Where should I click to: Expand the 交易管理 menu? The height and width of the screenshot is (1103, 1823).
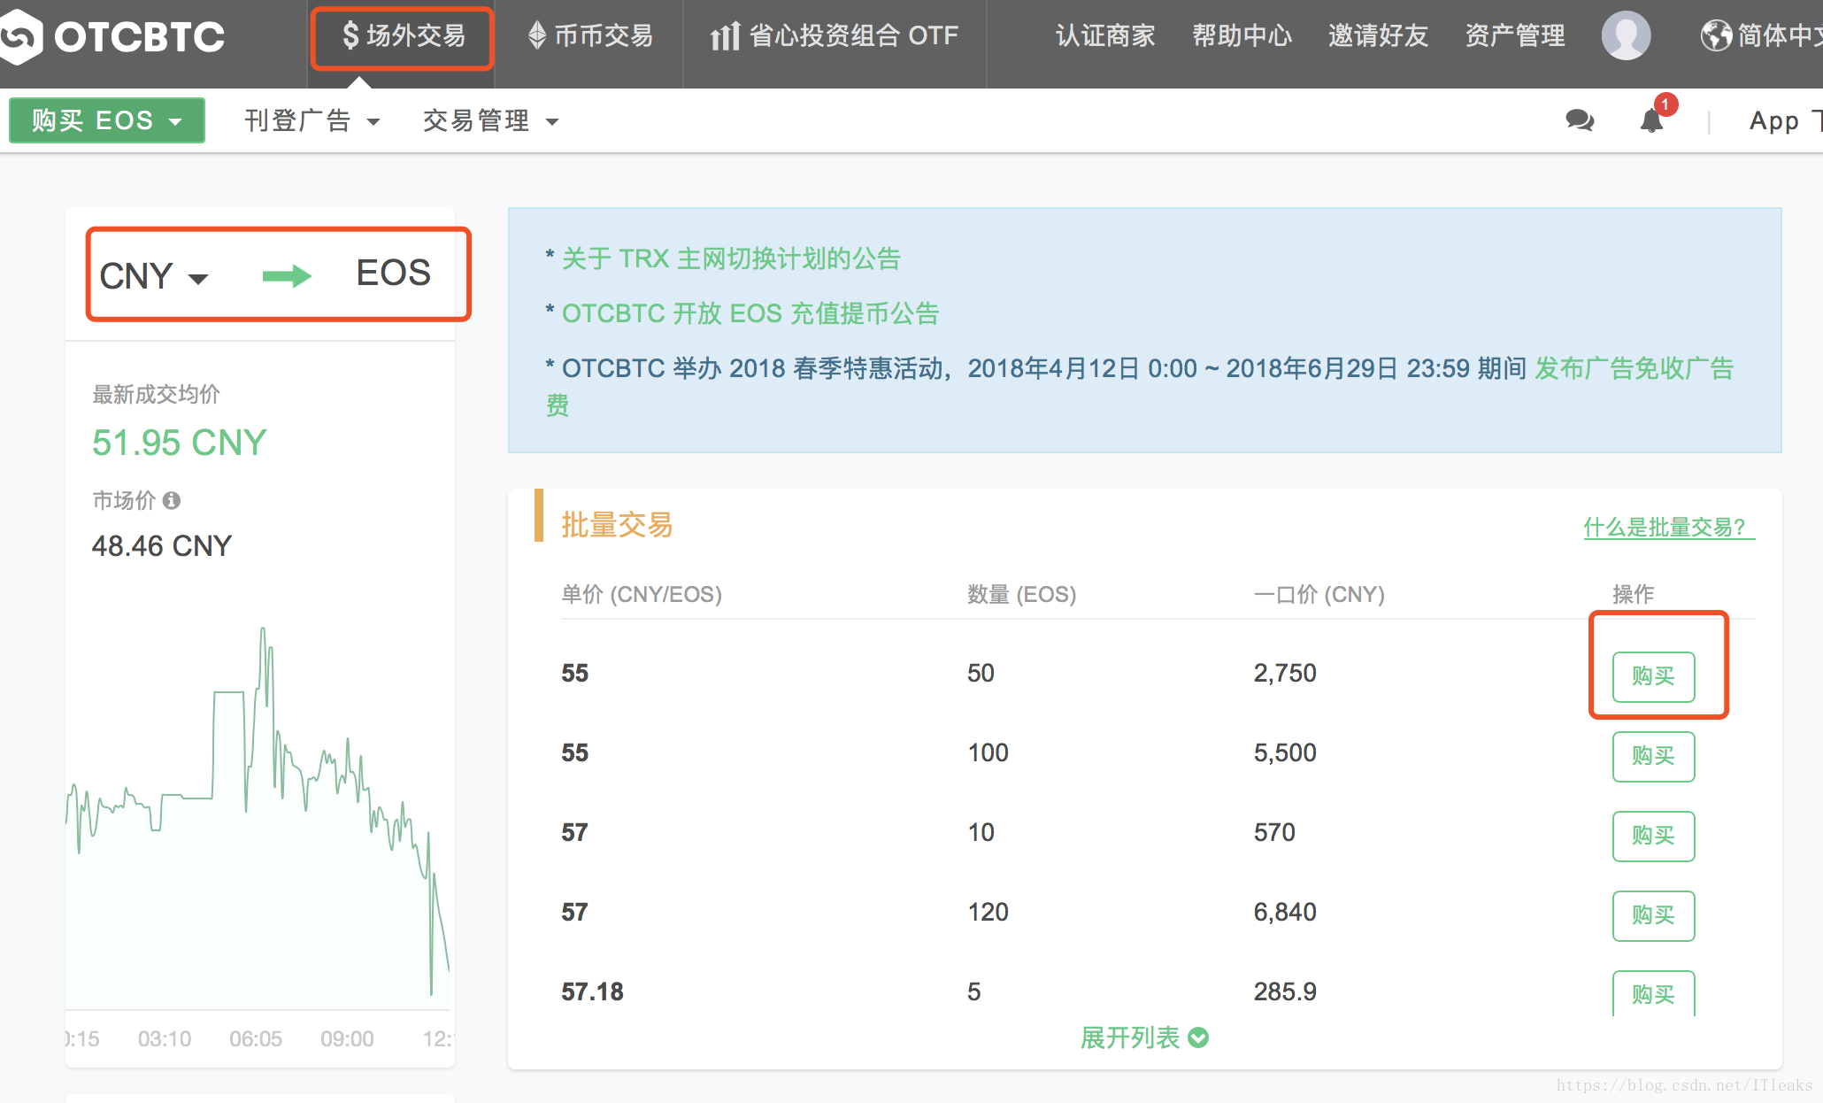(490, 120)
